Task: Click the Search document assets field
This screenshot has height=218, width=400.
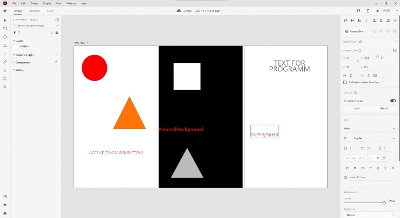Action: click(x=33, y=25)
